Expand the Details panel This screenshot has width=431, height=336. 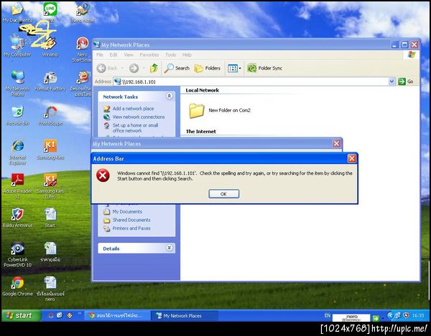click(x=170, y=248)
